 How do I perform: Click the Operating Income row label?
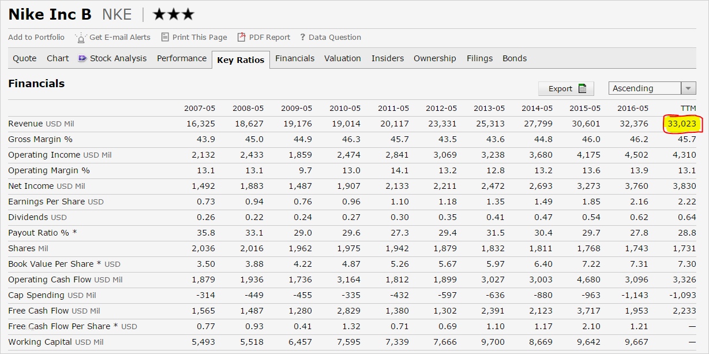(60, 155)
